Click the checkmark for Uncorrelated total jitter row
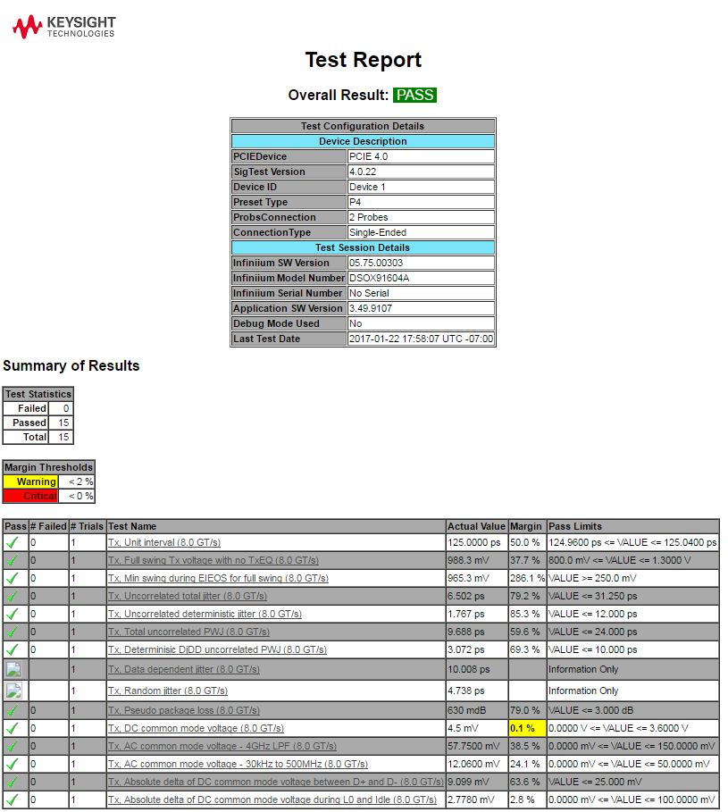Viewport: 728px width, 812px height. 13,596
